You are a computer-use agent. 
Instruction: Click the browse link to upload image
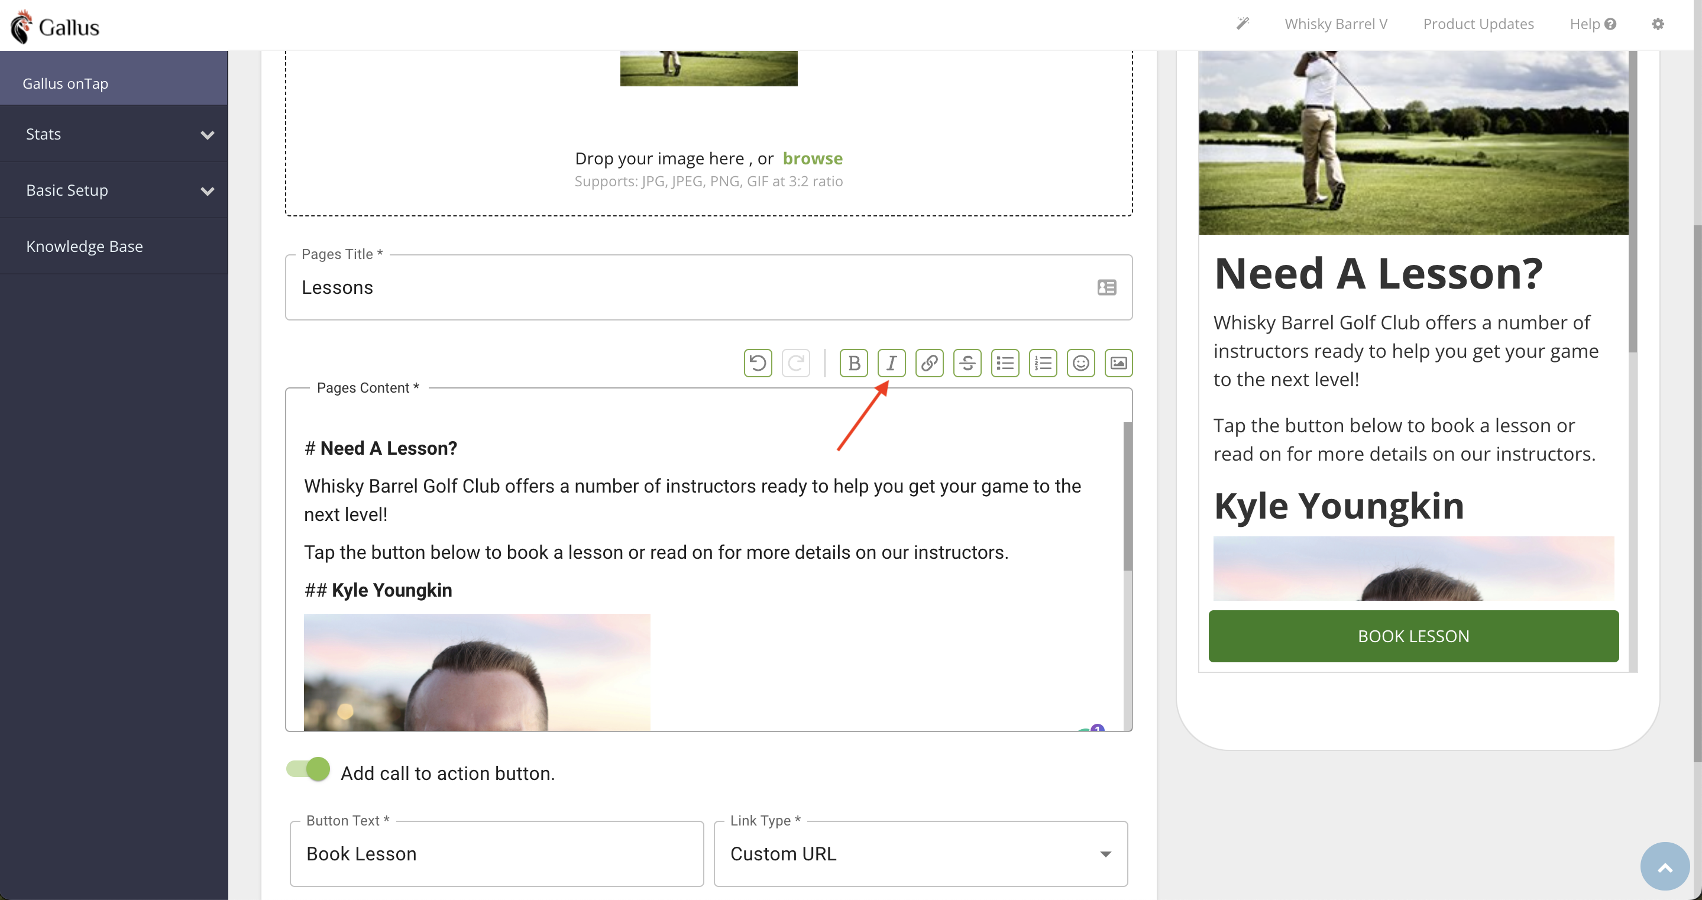(x=812, y=158)
